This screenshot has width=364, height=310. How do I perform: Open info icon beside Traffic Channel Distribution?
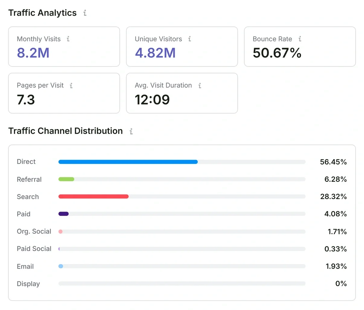(x=131, y=131)
